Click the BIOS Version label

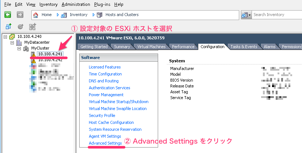tap(181, 81)
